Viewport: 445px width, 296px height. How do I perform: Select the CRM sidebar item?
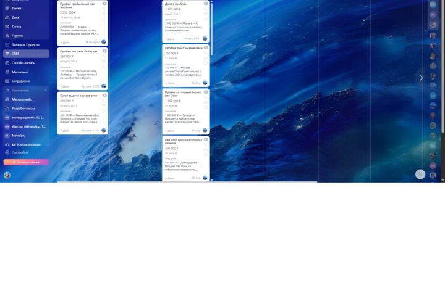(x=26, y=54)
